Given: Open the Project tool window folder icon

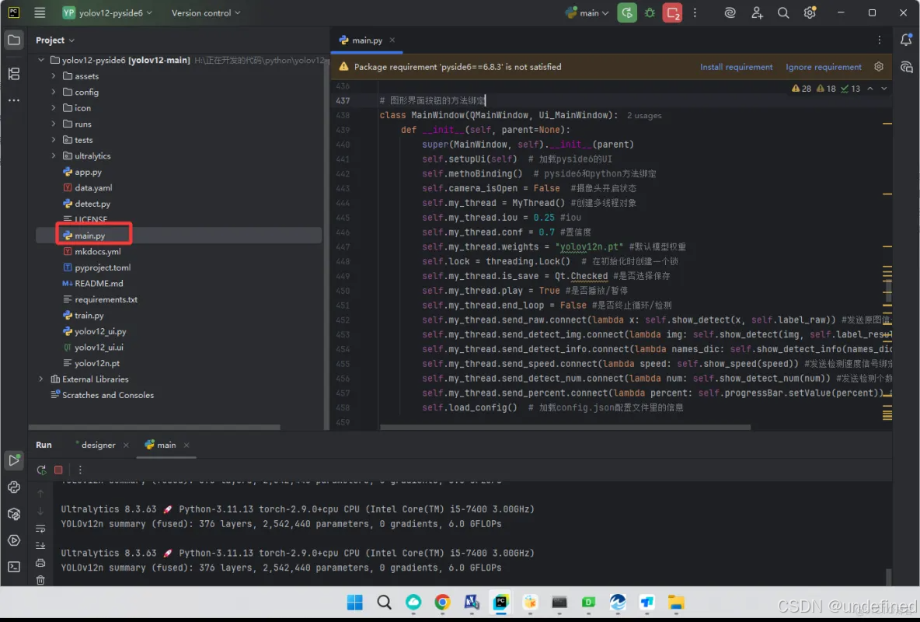Looking at the screenshot, I should click(13, 40).
